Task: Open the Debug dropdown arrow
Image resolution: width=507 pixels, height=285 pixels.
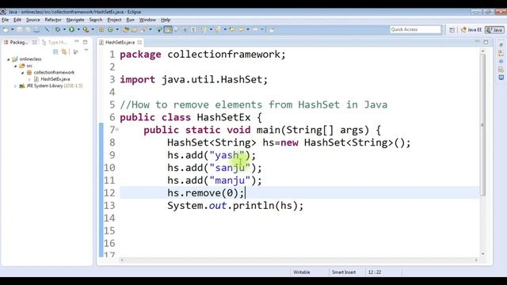Action: pyautogui.click(x=65, y=30)
